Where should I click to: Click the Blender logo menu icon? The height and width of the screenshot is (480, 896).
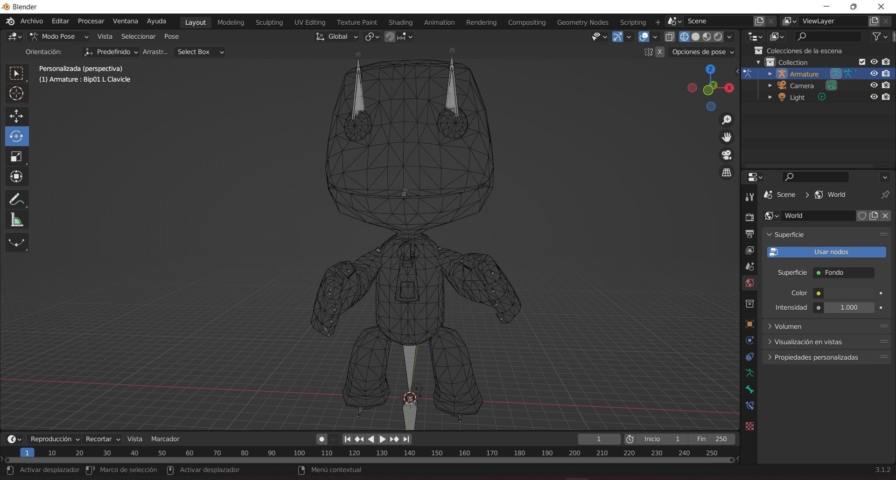tap(10, 21)
